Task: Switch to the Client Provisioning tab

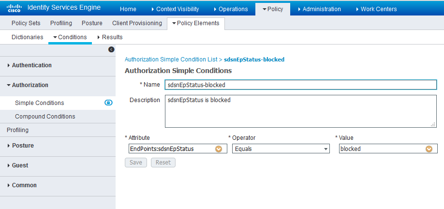Action: tap(137, 23)
